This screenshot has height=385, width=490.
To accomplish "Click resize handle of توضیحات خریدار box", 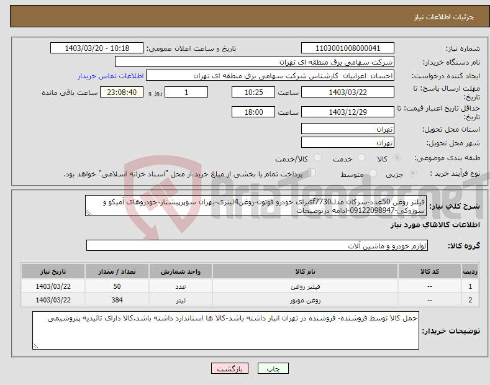I will (36, 346).
